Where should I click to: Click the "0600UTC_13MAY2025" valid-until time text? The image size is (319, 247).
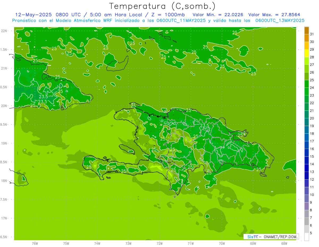279,20
